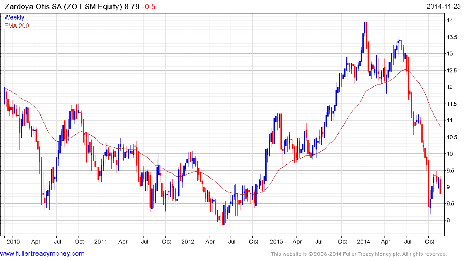Viewport: 466px width, 260px height.
Task: Click the 2013 year label on time axis
Action: click(276, 241)
